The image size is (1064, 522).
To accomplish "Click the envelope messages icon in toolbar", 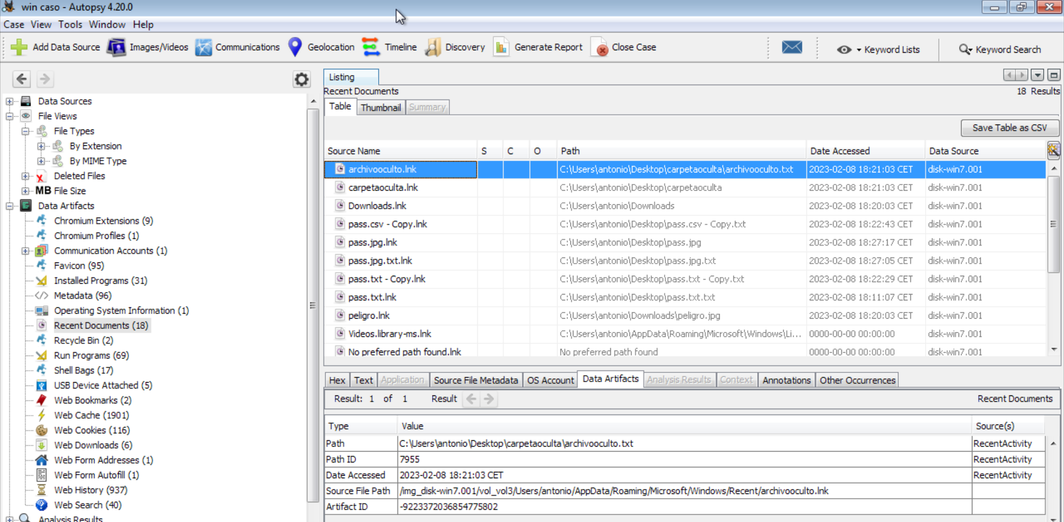I will [x=792, y=47].
